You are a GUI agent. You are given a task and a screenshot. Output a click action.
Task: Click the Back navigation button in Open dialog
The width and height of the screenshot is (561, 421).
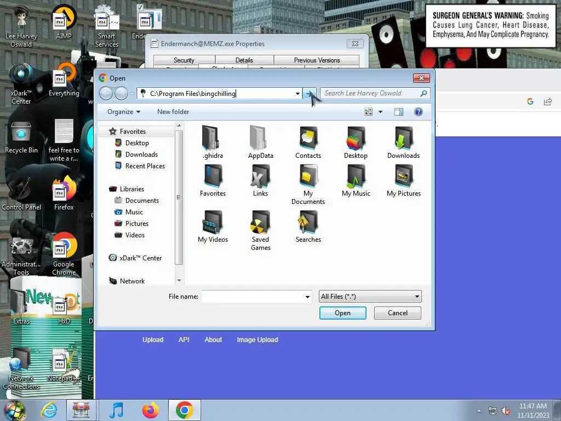(x=106, y=93)
